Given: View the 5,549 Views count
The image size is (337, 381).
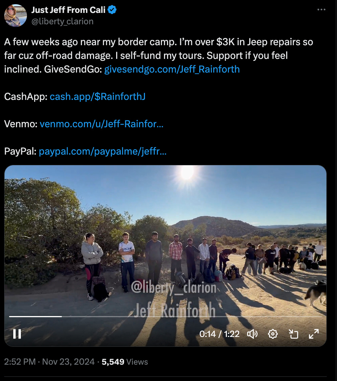Looking at the screenshot, I should [125, 362].
